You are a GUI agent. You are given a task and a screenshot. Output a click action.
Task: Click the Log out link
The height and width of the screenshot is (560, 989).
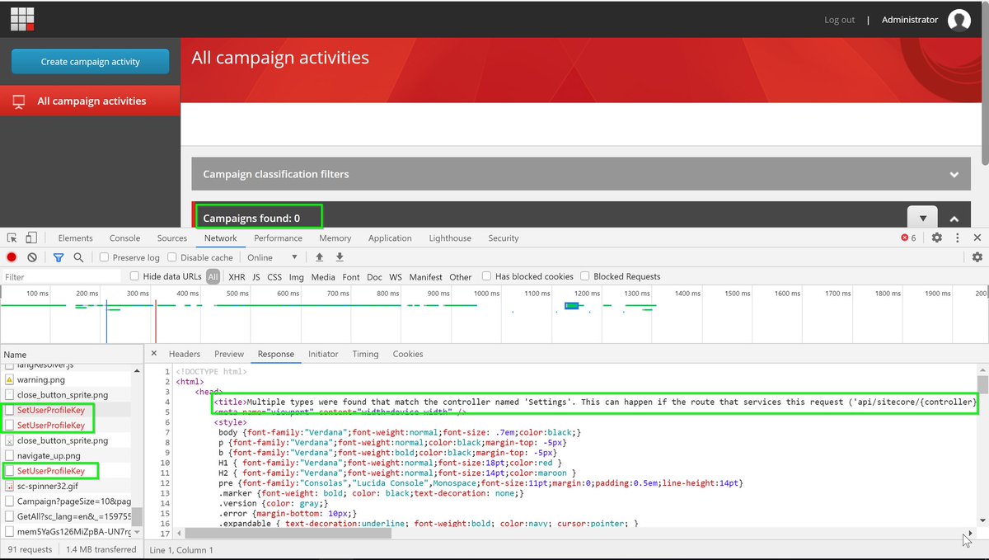point(840,20)
